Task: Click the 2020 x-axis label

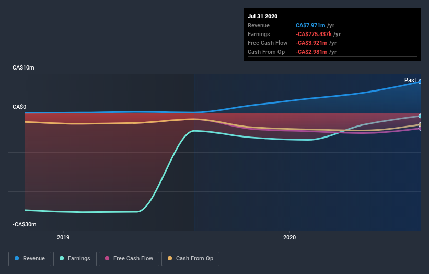Action: pos(289,237)
